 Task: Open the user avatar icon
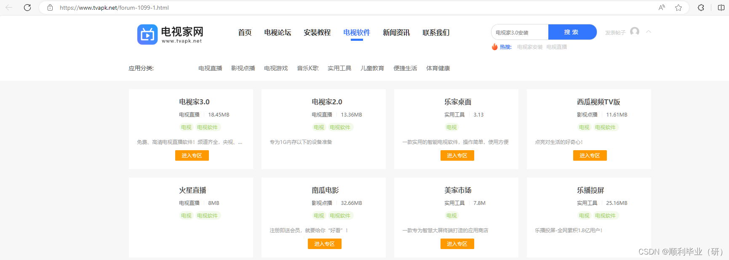tap(635, 32)
